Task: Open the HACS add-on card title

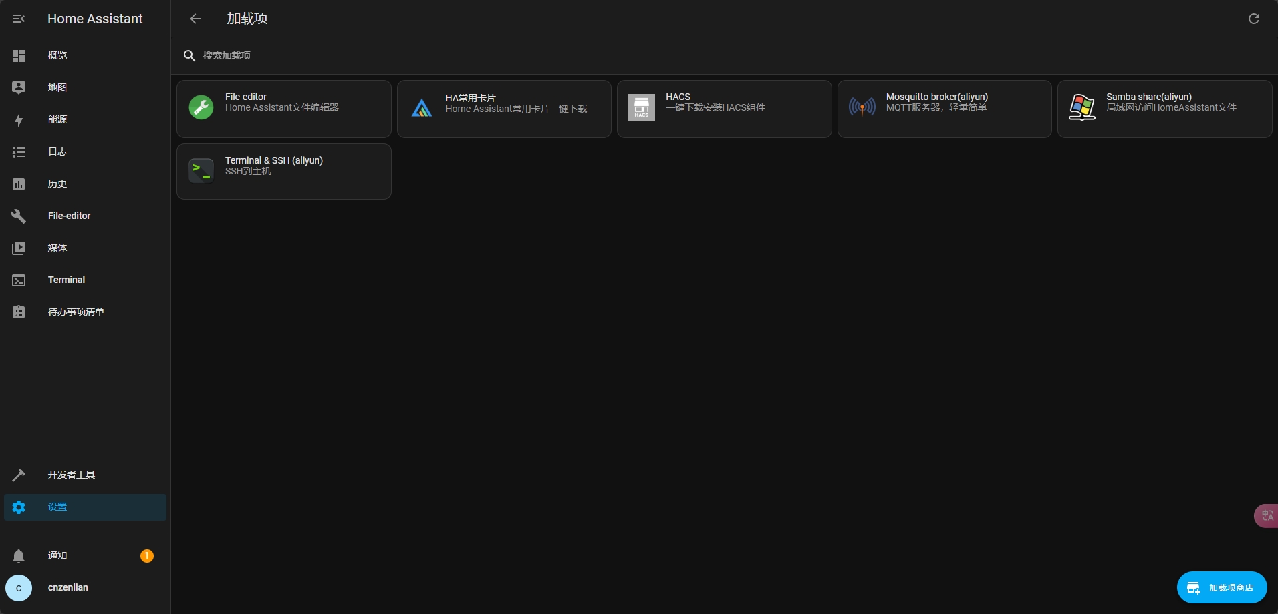Action: point(678,97)
